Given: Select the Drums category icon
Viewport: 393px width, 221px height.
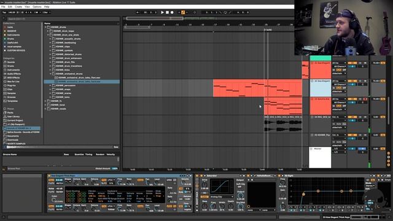Looking at the screenshot, I should (5, 66).
